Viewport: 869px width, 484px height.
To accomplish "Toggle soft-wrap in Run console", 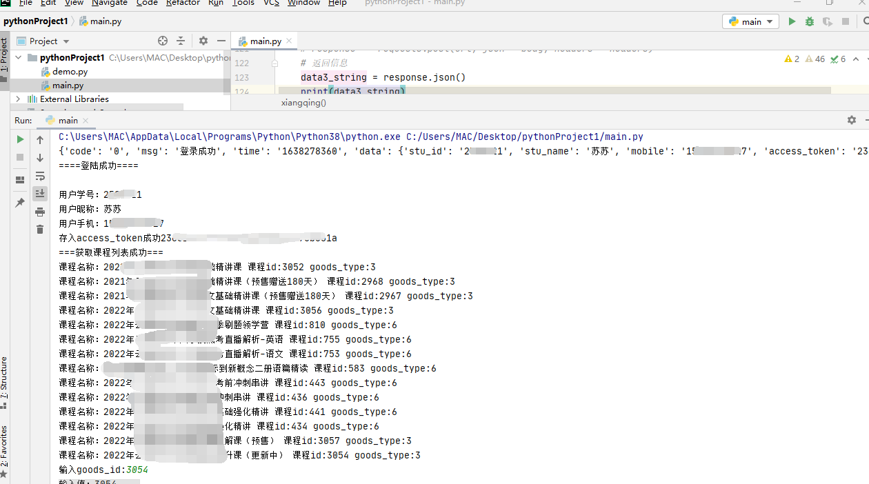I will [40, 177].
